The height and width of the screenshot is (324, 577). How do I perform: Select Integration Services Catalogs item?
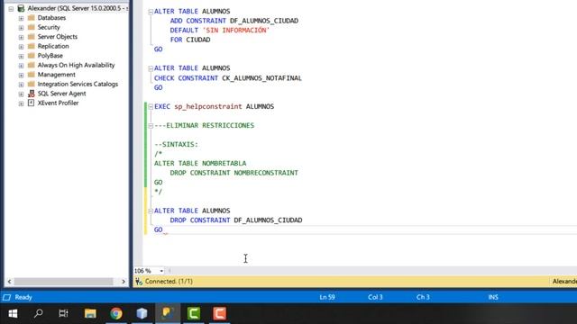click(78, 84)
